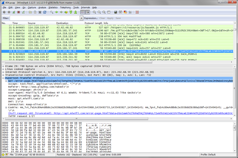Open the Telephony menu
Viewport: 238px width, 158px height.
pyautogui.click(x=65, y=7)
